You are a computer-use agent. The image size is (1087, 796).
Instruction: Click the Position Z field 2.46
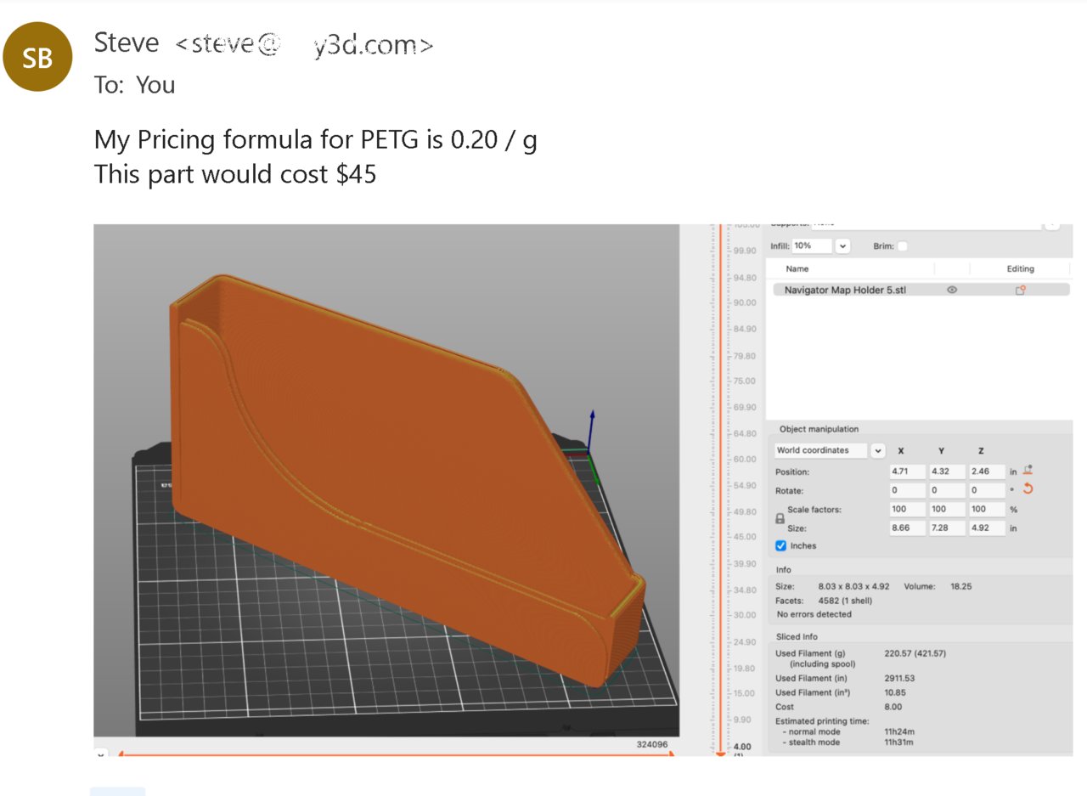[987, 471]
